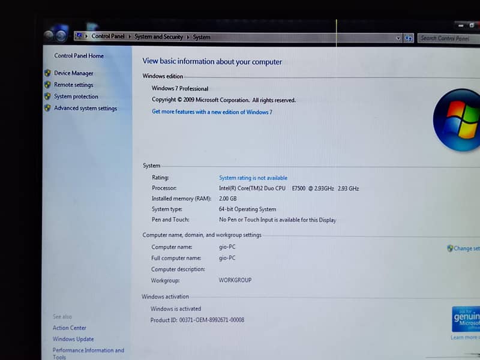Click computer icon in the address bar
Image resolution: width=480 pixels, height=360 pixels.
click(x=79, y=36)
